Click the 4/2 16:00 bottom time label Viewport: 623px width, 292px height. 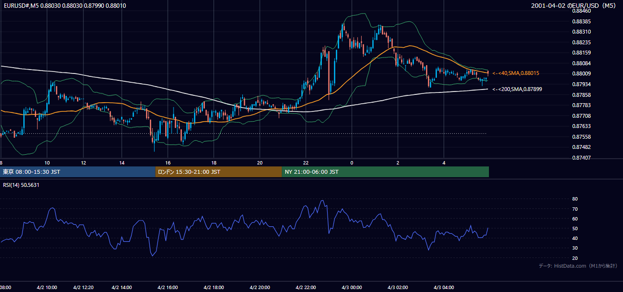coord(168,287)
